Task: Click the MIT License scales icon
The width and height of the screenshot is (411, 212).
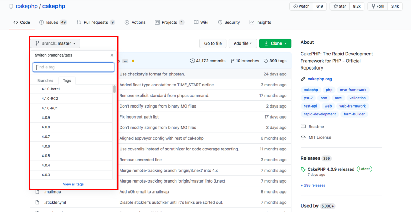Action: pos(303,137)
